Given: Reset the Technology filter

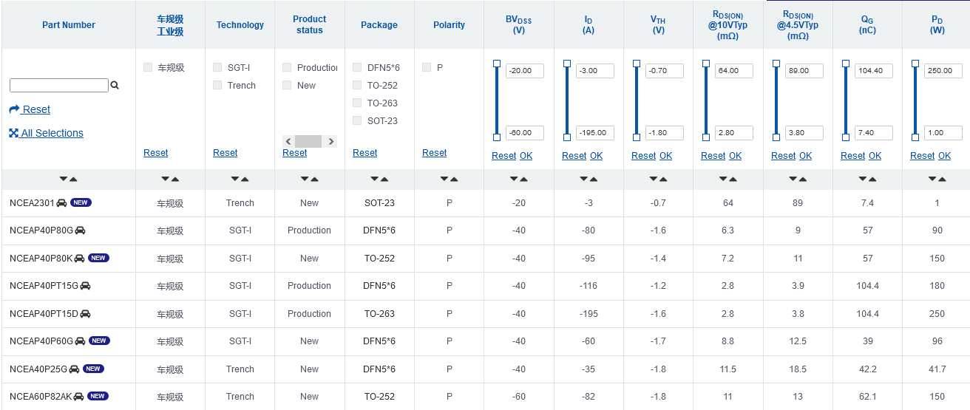Looking at the screenshot, I should pos(225,153).
